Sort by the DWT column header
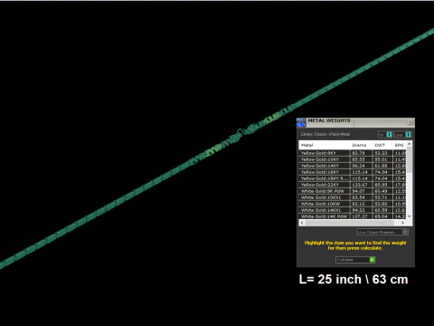This screenshot has height=326, width=434. coord(382,145)
